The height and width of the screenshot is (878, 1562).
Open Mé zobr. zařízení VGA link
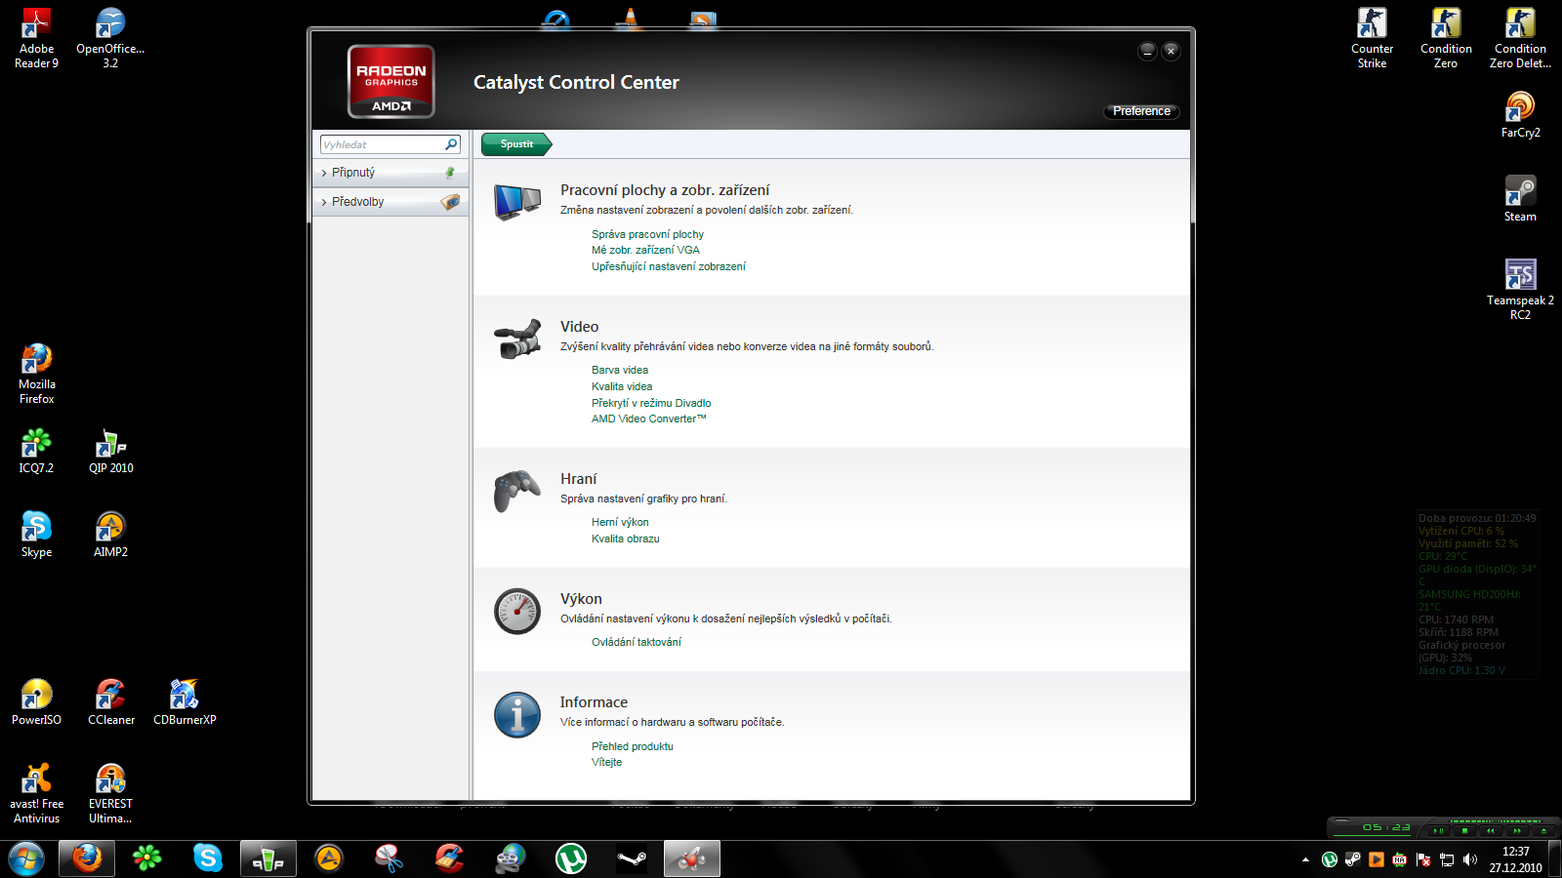click(x=645, y=250)
